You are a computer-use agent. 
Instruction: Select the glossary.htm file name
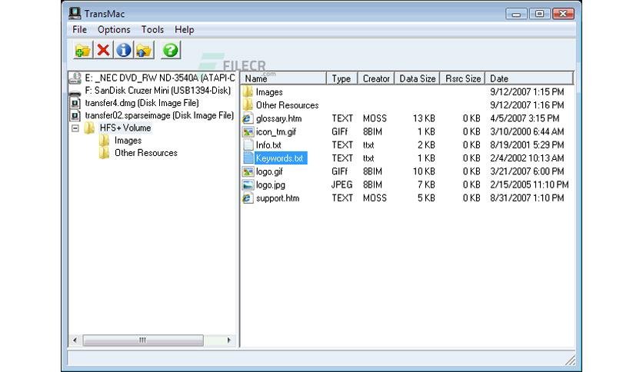(279, 118)
